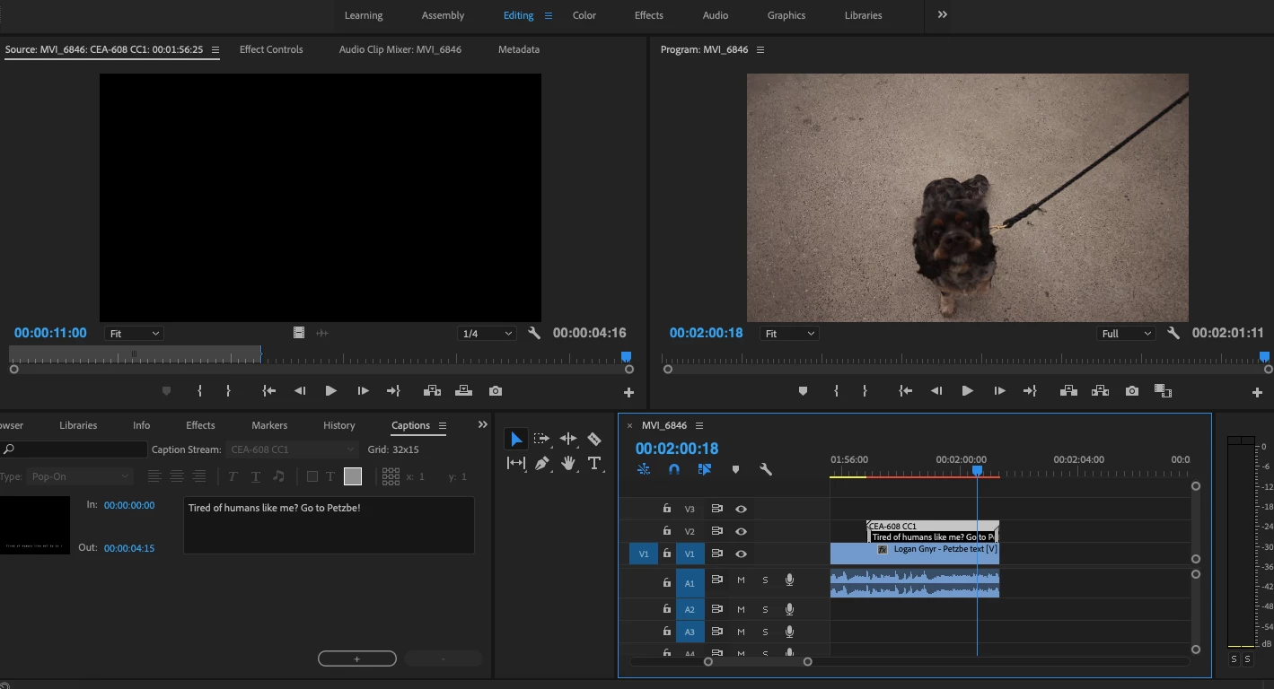Play the Program monitor sequence
This screenshot has height=689, width=1274.
click(967, 391)
